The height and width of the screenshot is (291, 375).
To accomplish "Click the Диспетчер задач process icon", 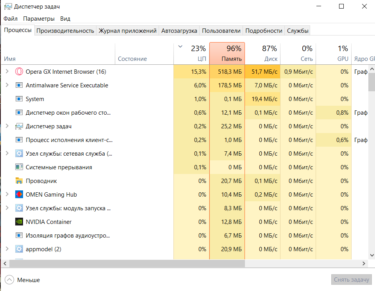I will pos(19,126).
